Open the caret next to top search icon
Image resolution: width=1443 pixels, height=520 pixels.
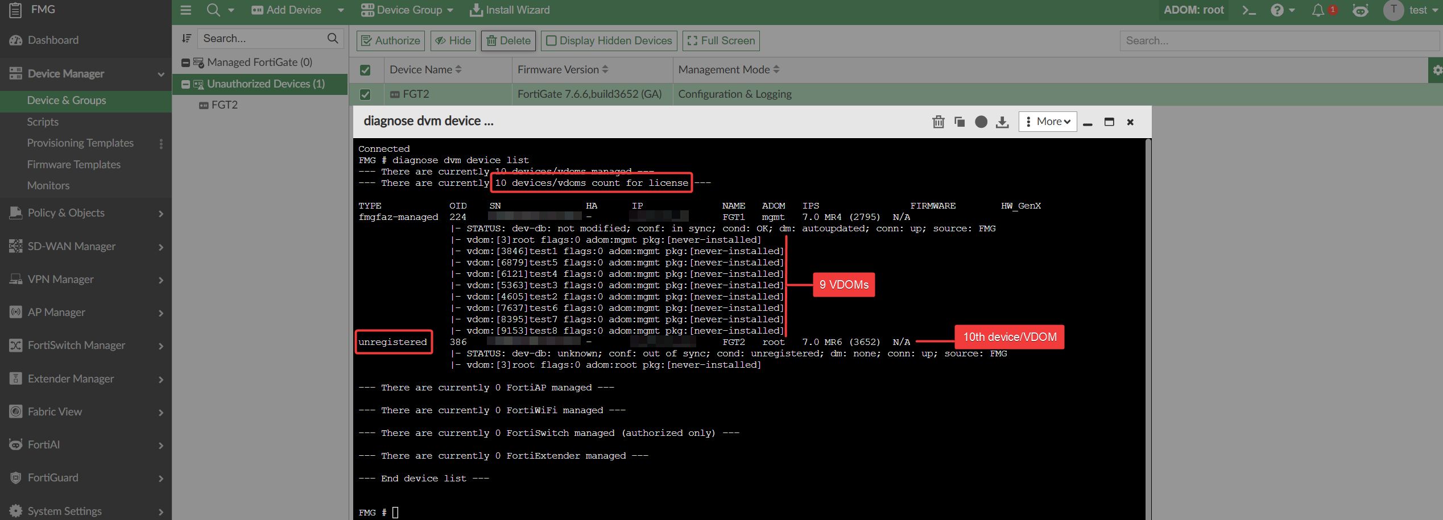[x=231, y=10]
